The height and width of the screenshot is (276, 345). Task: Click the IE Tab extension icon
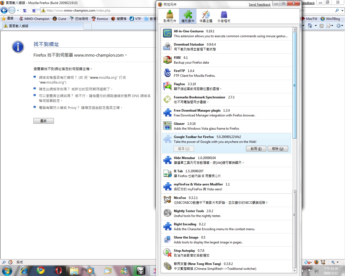pyautogui.click(x=167, y=173)
